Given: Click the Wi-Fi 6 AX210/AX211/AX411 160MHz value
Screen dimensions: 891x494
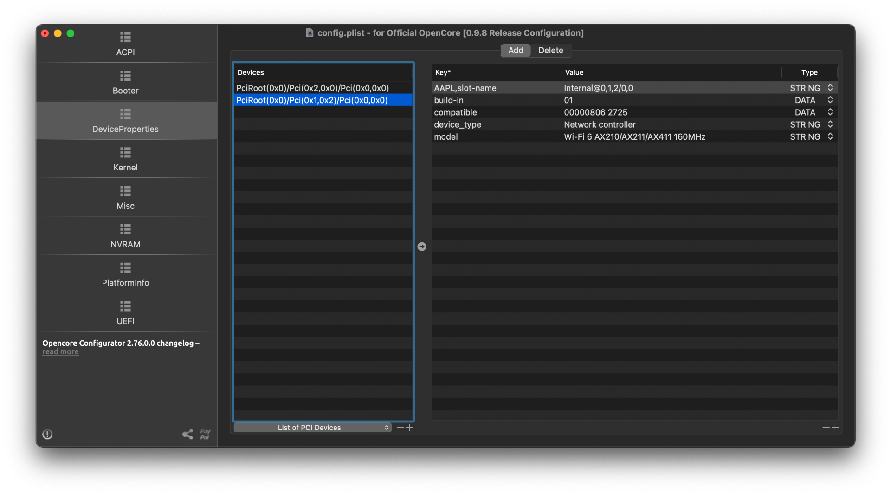Looking at the screenshot, I should (x=634, y=136).
